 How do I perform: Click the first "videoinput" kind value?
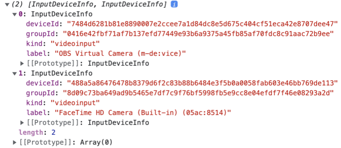(x=75, y=44)
